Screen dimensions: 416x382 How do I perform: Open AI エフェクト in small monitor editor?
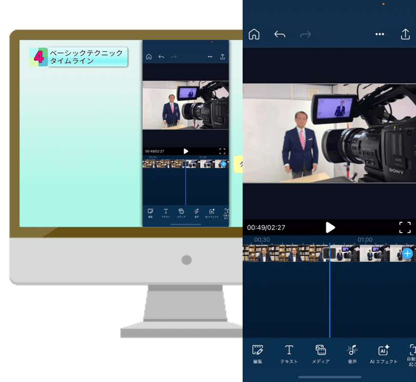pyautogui.click(x=212, y=213)
